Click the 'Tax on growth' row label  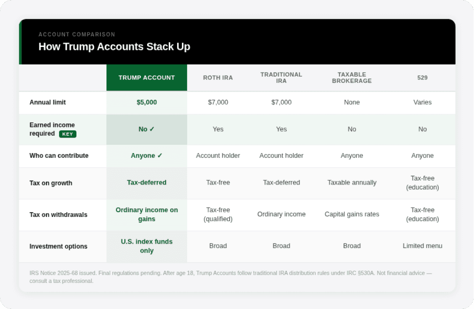click(x=51, y=183)
